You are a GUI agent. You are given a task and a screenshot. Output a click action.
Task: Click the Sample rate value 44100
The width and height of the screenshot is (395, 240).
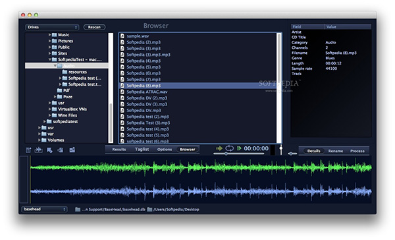coord(331,69)
